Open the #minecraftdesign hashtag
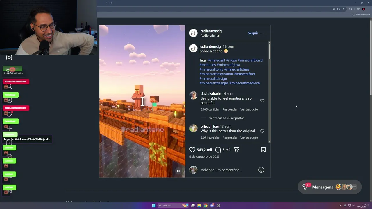The width and height of the screenshot is (372, 209). click(x=213, y=78)
